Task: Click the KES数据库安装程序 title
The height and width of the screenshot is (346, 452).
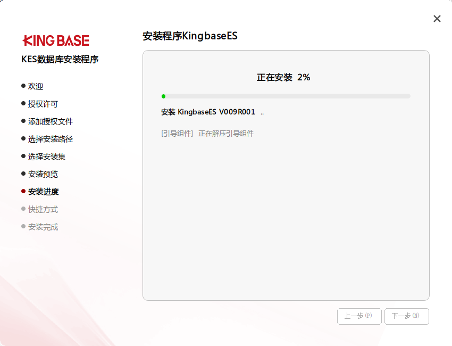Action: pos(60,60)
